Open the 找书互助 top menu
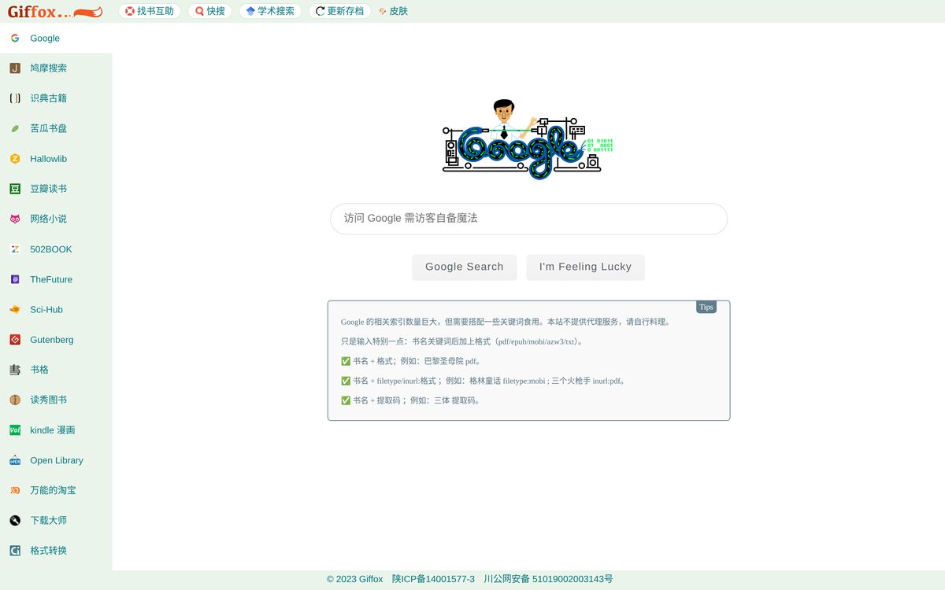 (x=150, y=11)
